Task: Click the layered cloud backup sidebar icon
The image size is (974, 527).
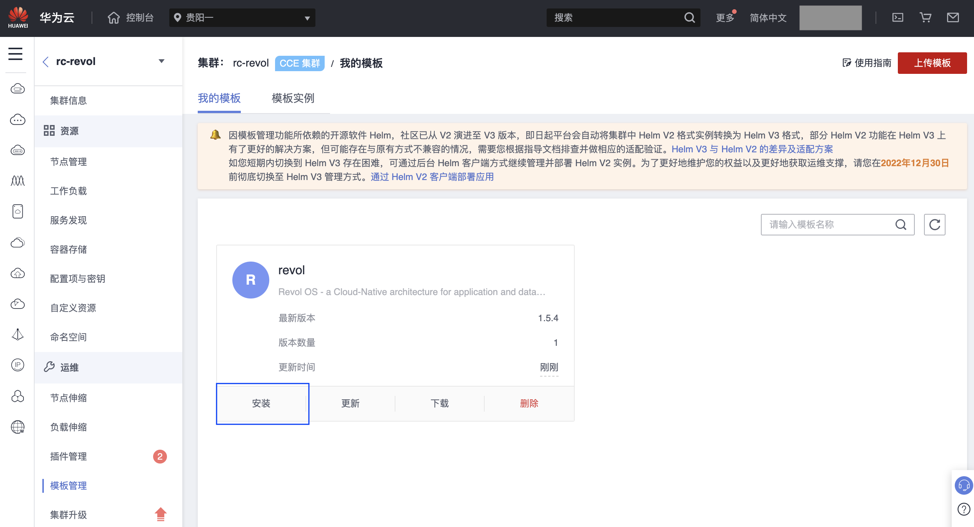Action: point(18,242)
